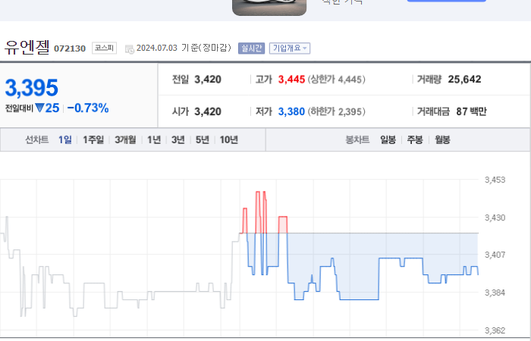This screenshot has width=531, height=341.
Task: Click the stock code 072130
Action: click(x=70, y=48)
